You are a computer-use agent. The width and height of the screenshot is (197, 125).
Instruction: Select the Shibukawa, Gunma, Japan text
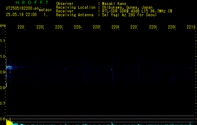127,7
